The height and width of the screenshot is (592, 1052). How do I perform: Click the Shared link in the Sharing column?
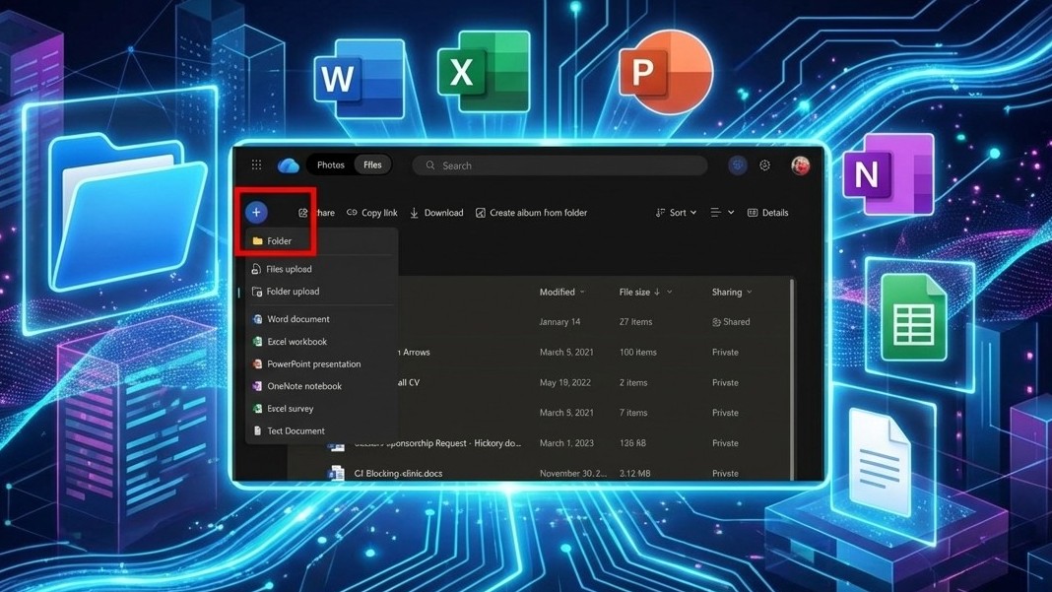735,321
